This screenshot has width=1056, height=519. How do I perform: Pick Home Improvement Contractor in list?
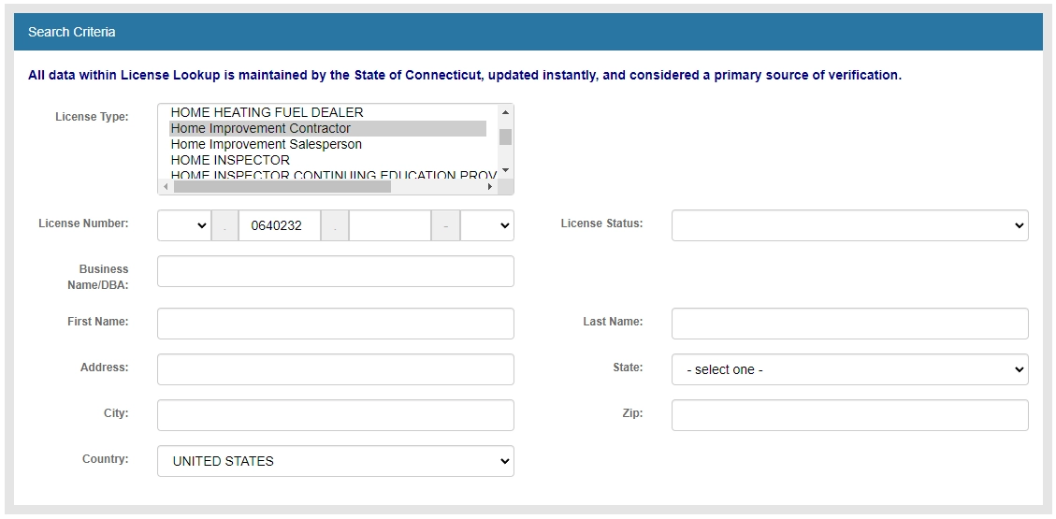[x=261, y=128]
